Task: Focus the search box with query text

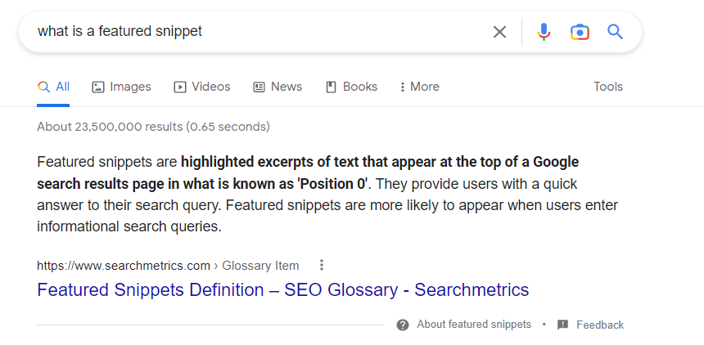Action: click(246, 32)
